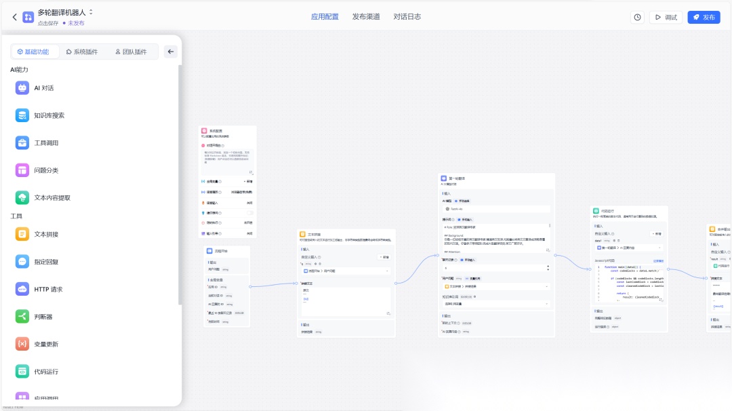This screenshot has height=411, width=732.
Task: Select the 变量更新 tool icon
Action: 22,345
